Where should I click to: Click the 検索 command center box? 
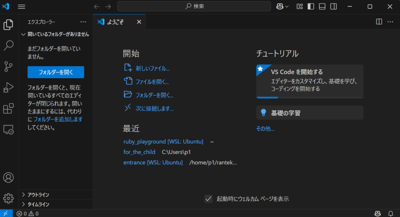click(194, 6)
